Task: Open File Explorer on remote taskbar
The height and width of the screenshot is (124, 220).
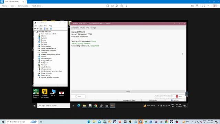Action: (x=84, y=106)
